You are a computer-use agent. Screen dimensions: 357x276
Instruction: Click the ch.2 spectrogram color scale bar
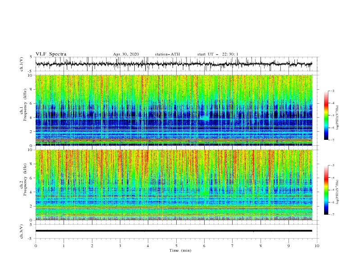pyautogui.click(x=326, y=190)
